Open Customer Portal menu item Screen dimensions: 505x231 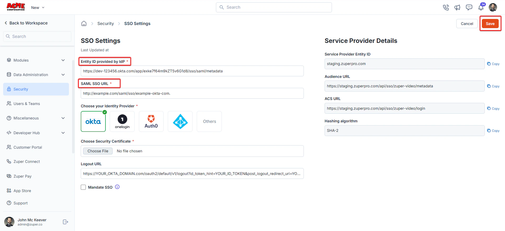point(36,147)
